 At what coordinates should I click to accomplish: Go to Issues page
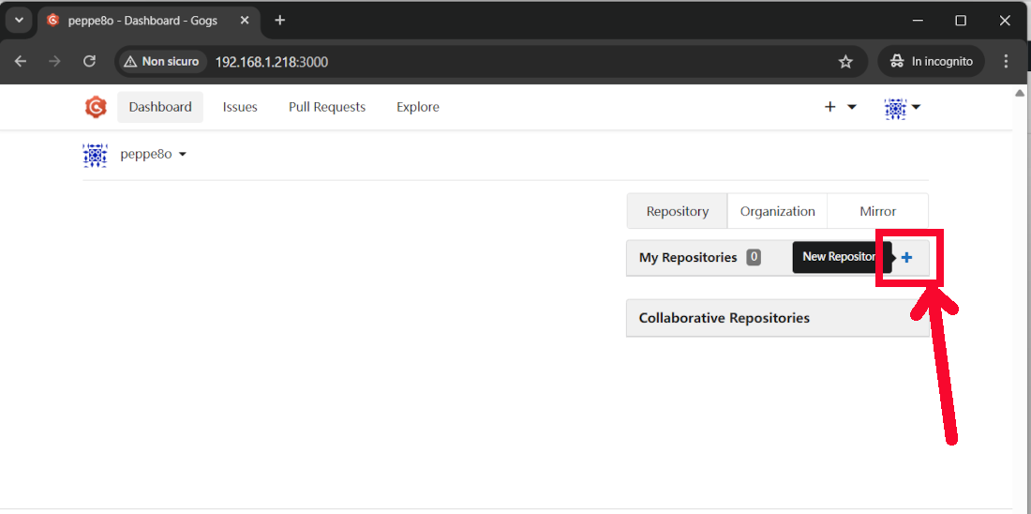coord(240,107)
